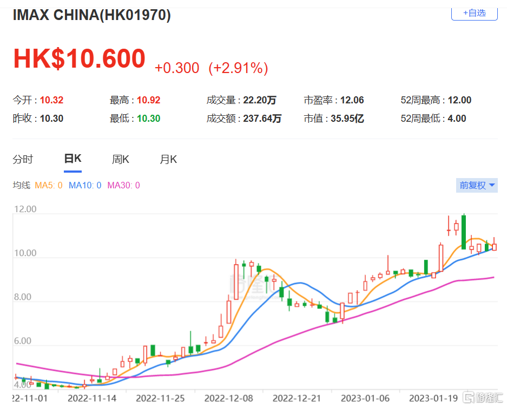This screenshot has width=507, height=407.
Task: Expand the 前复权 dropdown
Action: point(477,186)
